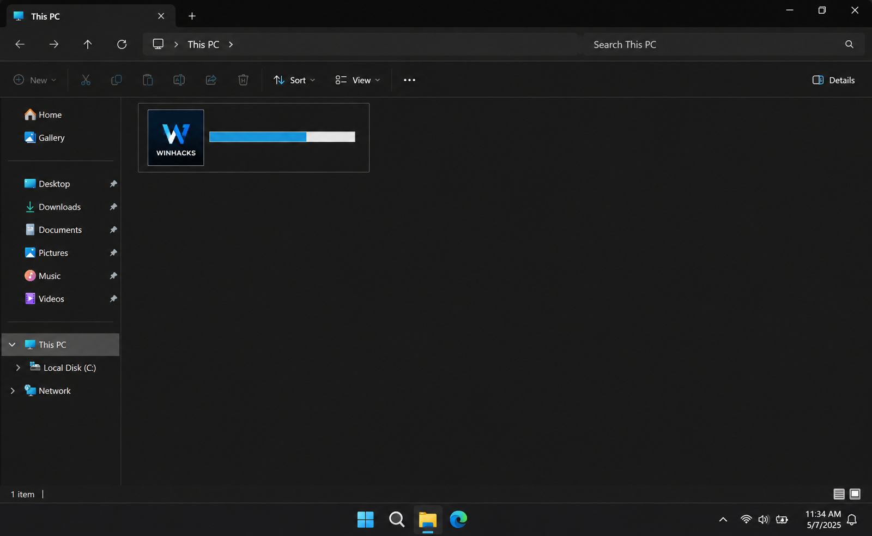Click the Copy icon in toolbar
The height and width of the screenshot is (536, 872).
click(x=116, y=80)
